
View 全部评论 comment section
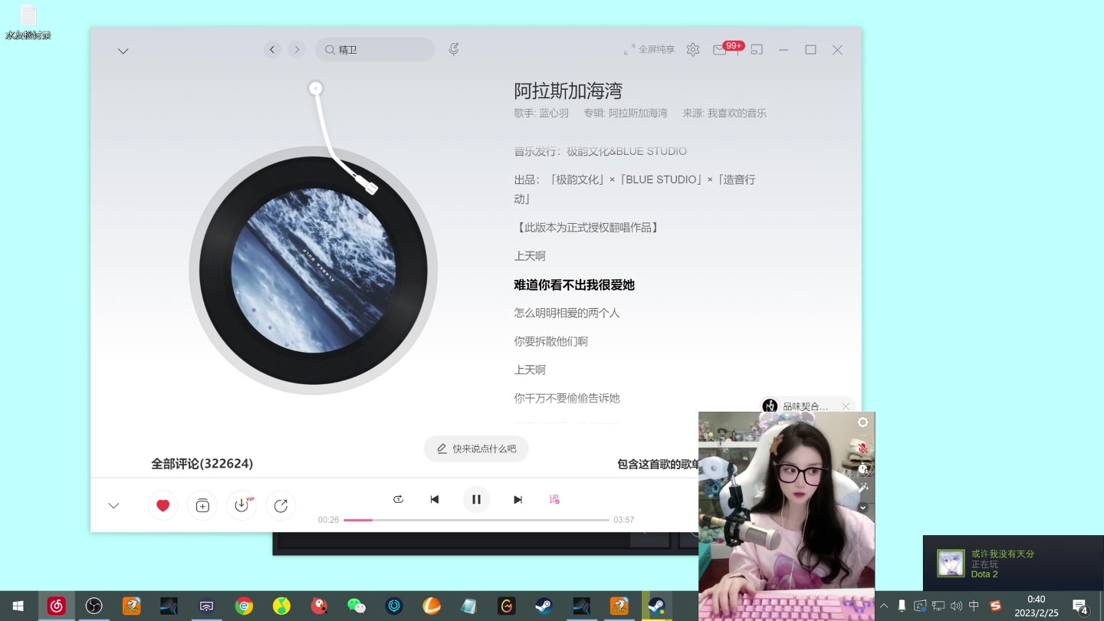point(202,463)
